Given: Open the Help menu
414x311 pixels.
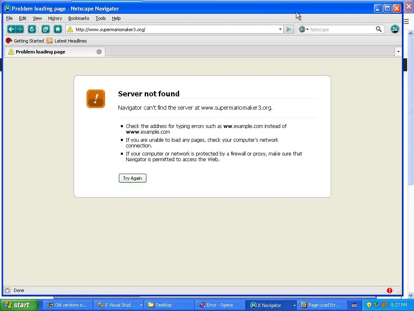Looking at the screenshot, I should coord(116,18).
